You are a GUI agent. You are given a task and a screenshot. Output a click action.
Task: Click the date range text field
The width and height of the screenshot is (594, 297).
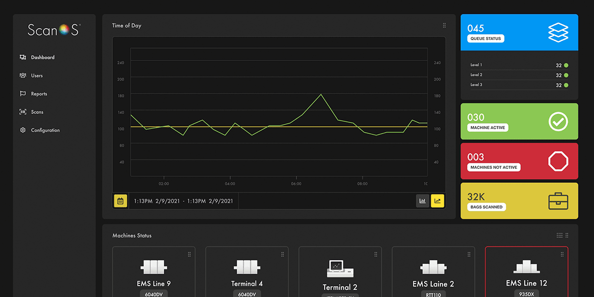tap(183, 201)
